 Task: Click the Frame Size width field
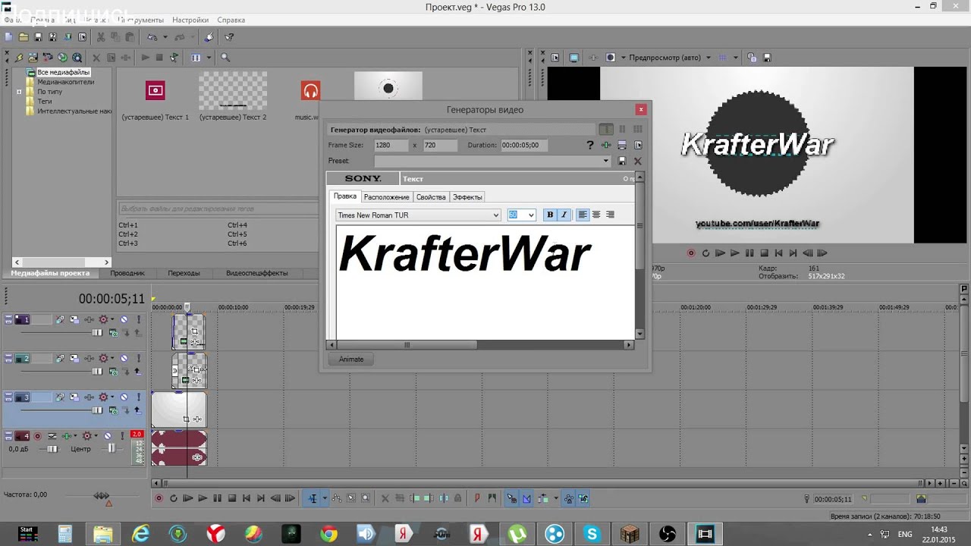point(392,145)
